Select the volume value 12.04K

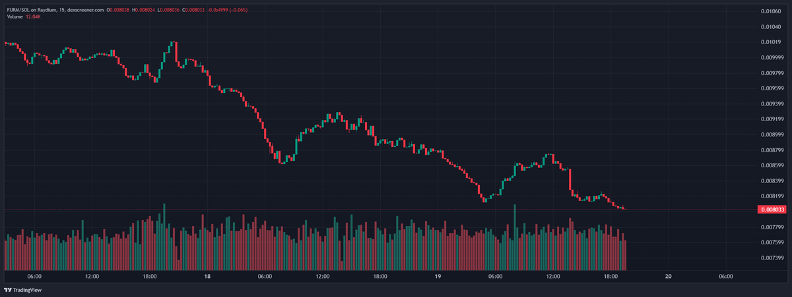pos(34,16)
